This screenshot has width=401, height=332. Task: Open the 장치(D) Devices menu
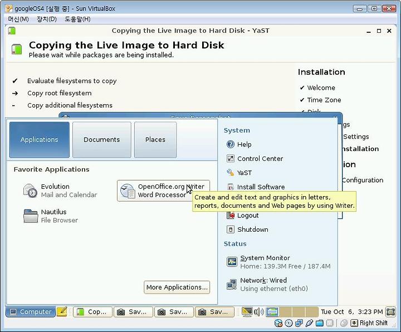click(x=47, y=19)
